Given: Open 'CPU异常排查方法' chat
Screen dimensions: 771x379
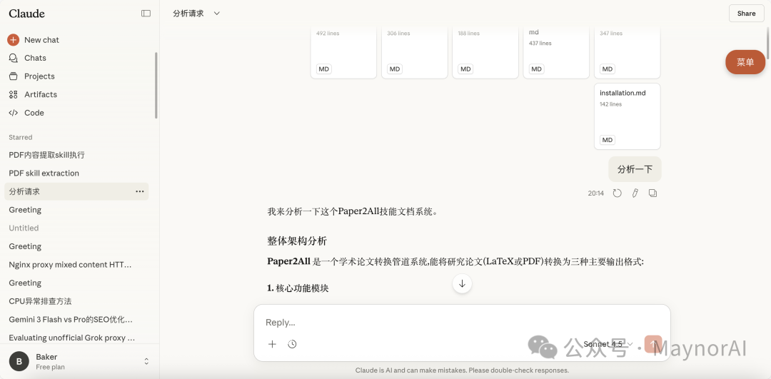Looking at the screenshot, I should 76,300.
